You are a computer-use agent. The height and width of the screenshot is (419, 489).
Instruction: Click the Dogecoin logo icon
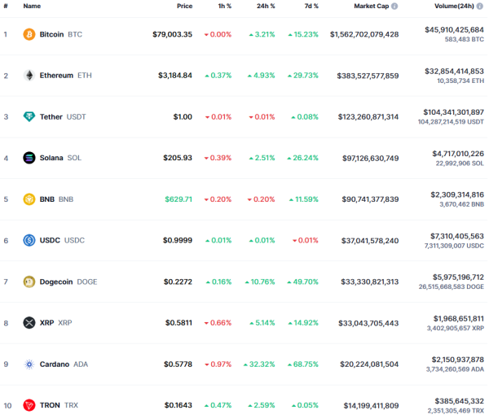tap(29, 282)
